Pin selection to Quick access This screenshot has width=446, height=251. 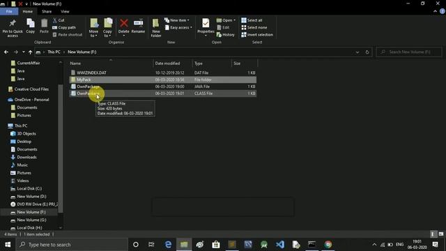13,28
